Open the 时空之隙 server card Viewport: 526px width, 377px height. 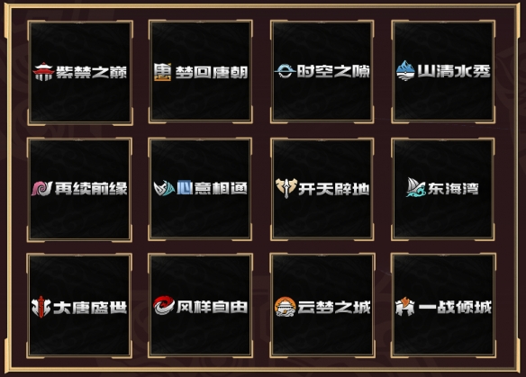pos(322,72)
